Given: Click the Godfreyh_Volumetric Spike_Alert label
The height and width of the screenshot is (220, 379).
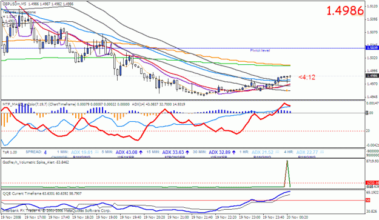Looking at the screenshot, I should (x=36, y=162).
